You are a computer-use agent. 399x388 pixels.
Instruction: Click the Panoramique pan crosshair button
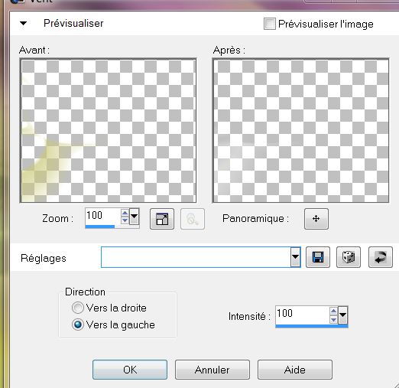(316, 219)
